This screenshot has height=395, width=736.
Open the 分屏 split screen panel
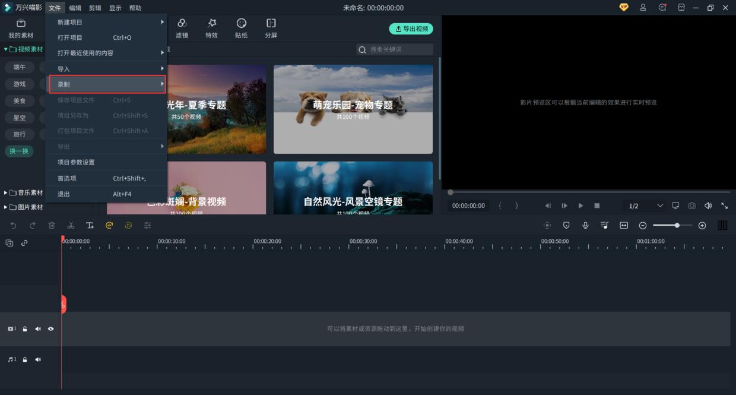271,28
